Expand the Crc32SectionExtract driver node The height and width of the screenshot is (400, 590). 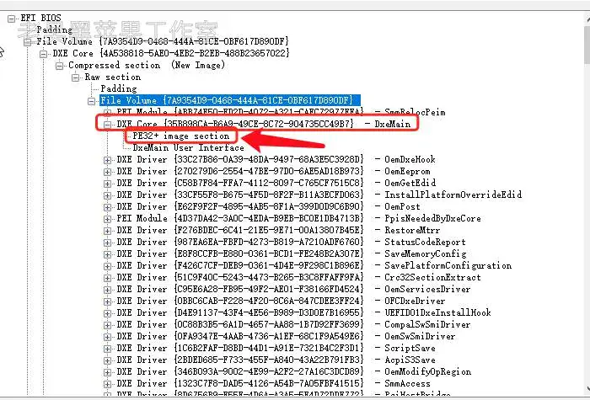pos(108,278)
